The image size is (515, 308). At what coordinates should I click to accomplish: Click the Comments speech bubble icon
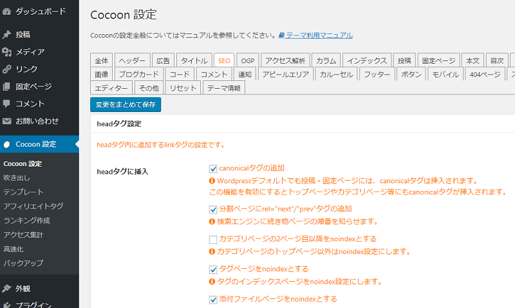point(7,104)
